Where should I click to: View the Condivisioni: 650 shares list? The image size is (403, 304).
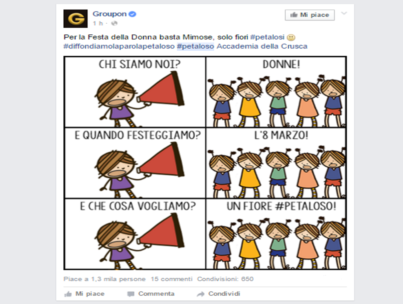pyautogui.click(x=225, y=279)
